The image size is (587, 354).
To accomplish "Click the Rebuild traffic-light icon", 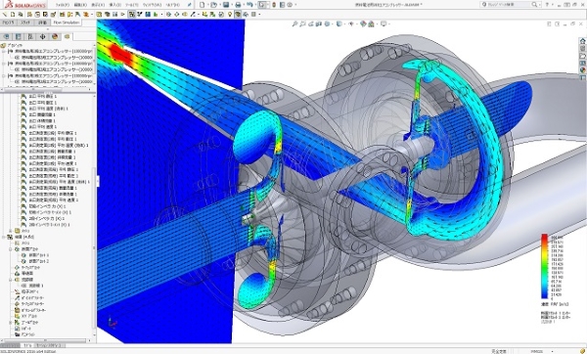I will point(274,5).
